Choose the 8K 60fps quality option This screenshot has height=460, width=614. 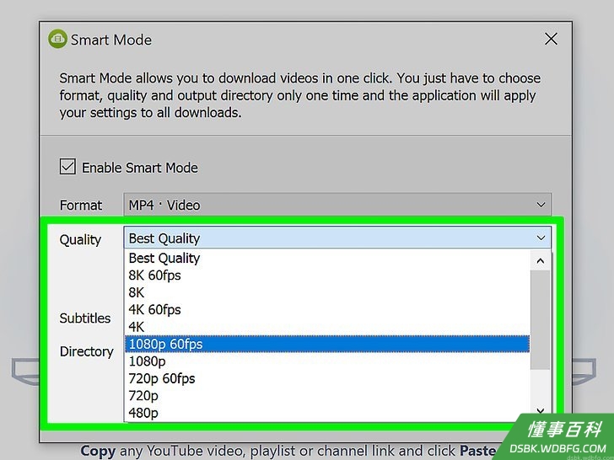click(327, 275)
